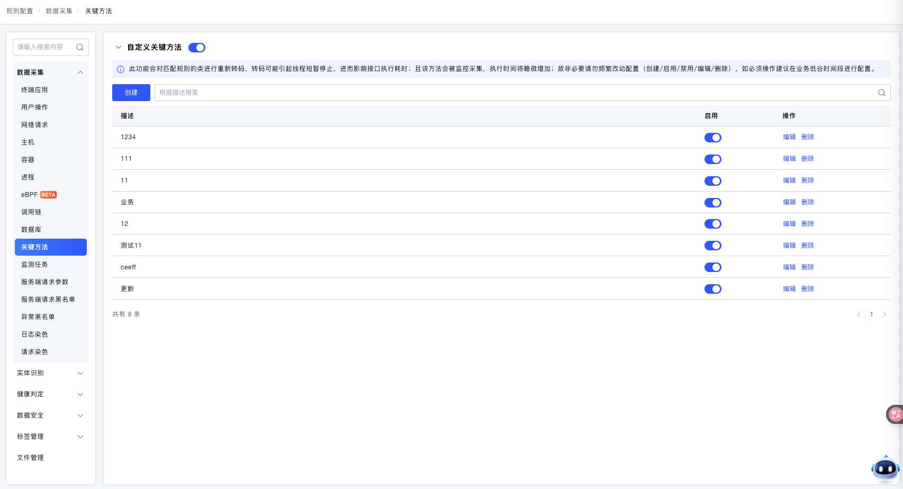Screen dimensions: 903x489
Task: Collapse the 自定义关键方法 panel chevron
Action: (x=119, y=48)
